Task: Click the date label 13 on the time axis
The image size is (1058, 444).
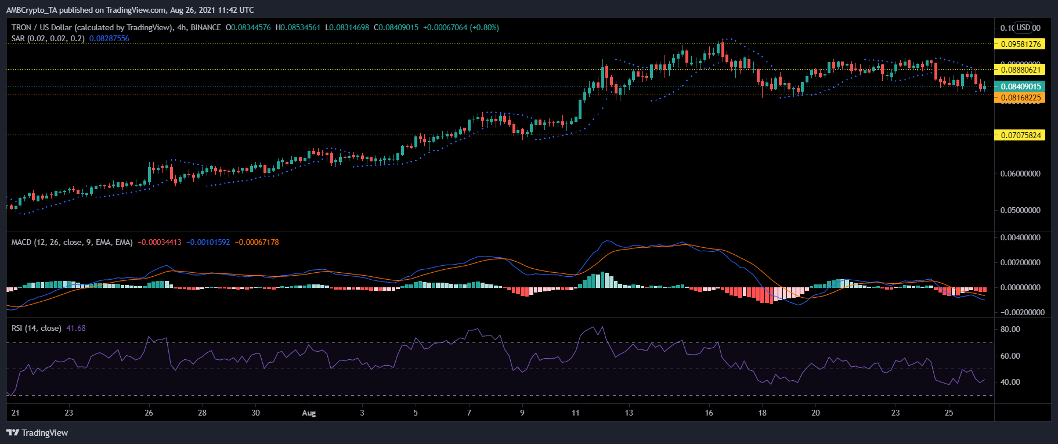Action: [629, 413]
